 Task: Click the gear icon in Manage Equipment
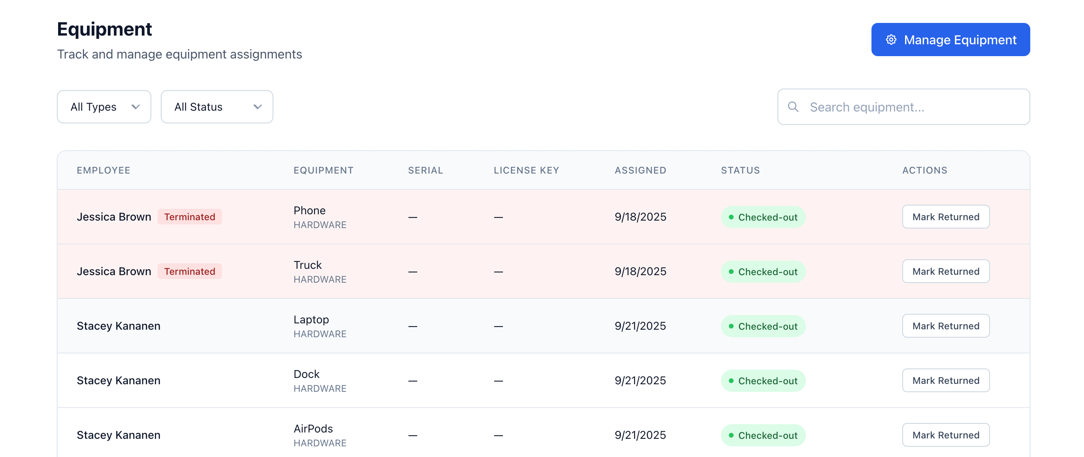pyautogui.click(x=891, y=40)
